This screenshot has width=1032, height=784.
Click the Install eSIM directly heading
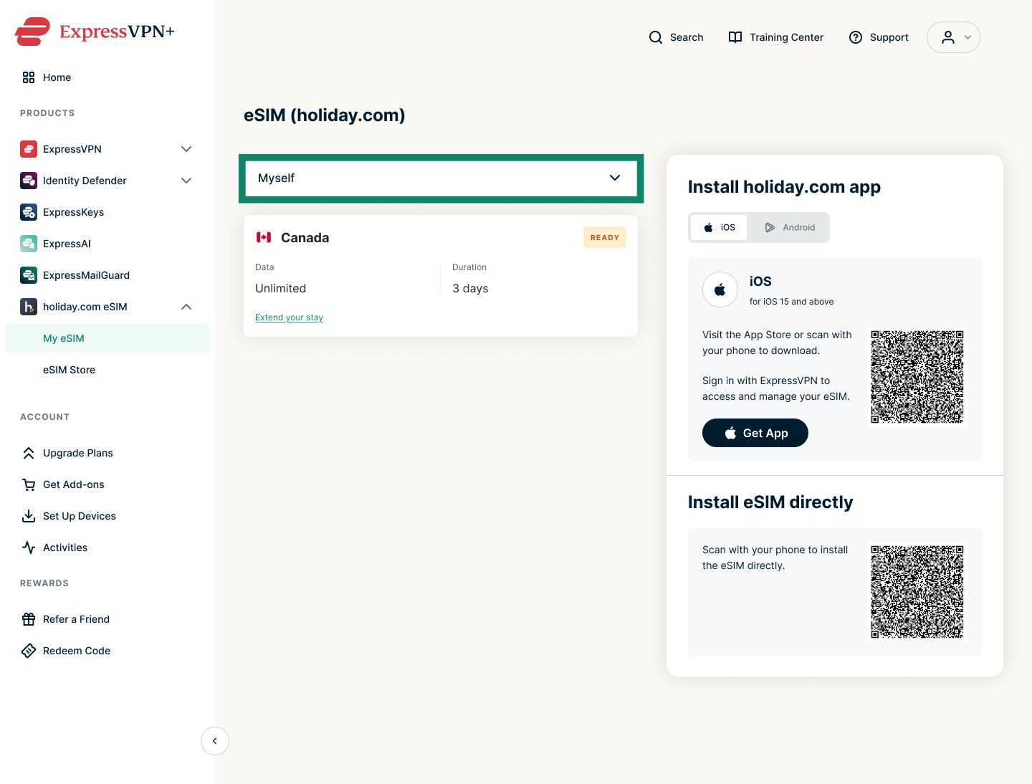click(770, 502)
